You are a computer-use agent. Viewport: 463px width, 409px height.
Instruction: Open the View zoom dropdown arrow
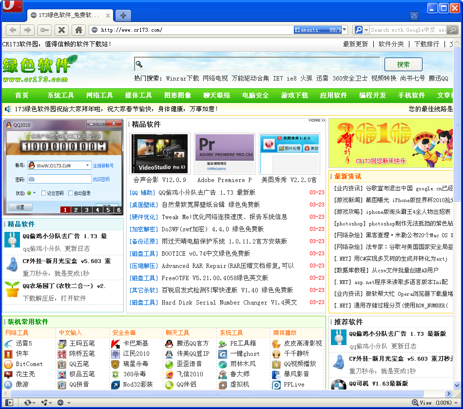pos(456,403)
